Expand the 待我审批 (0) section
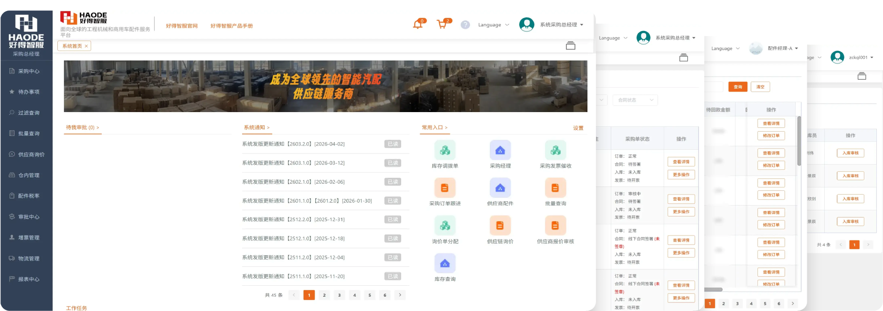 [82, 127]
